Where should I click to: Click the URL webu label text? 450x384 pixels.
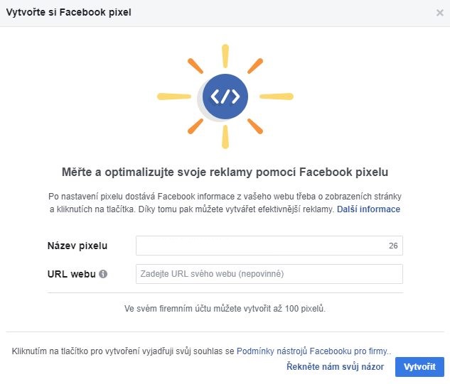72,274
